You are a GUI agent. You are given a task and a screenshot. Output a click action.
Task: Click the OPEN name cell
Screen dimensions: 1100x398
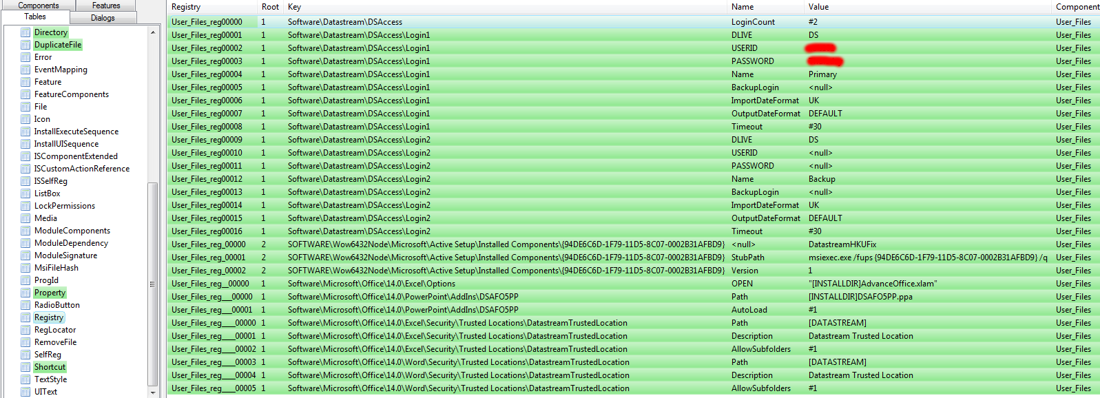[x=742, y=284]
